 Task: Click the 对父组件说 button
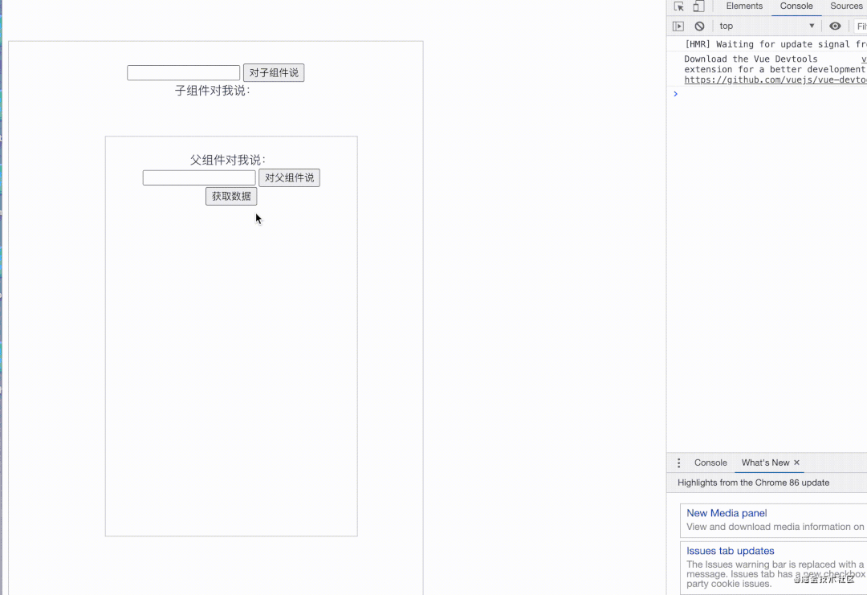289,178
